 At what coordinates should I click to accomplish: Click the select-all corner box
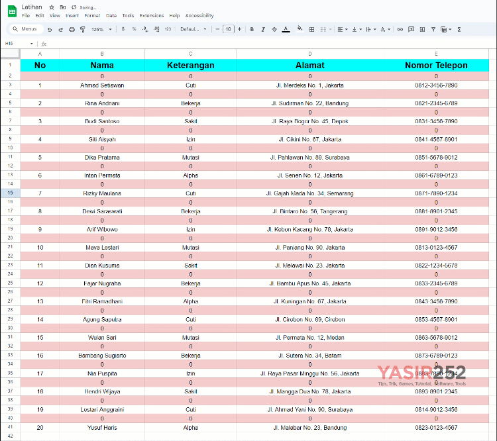click(x=10, y=54)
